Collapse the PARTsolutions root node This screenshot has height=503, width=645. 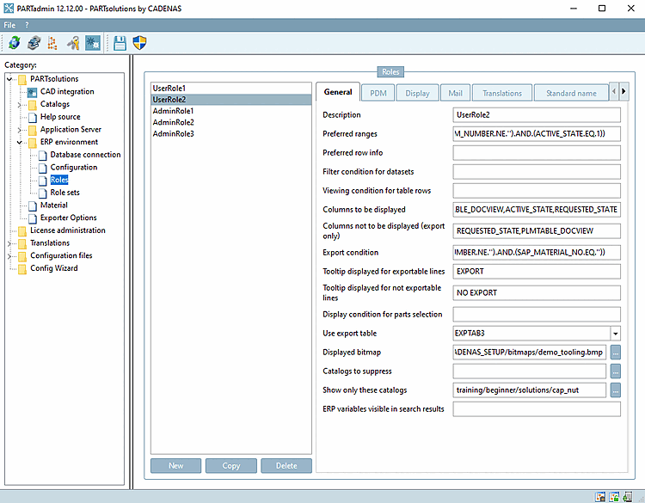tap(9, 79)
